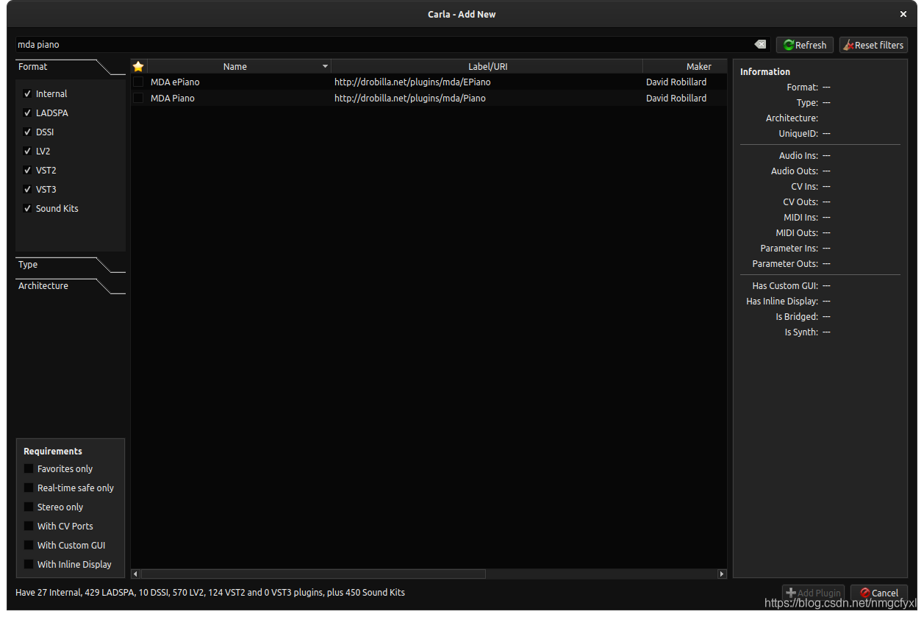924x617 pixels.
Task: Click the horizontal scrollbar handle
Action: [313, 574]
